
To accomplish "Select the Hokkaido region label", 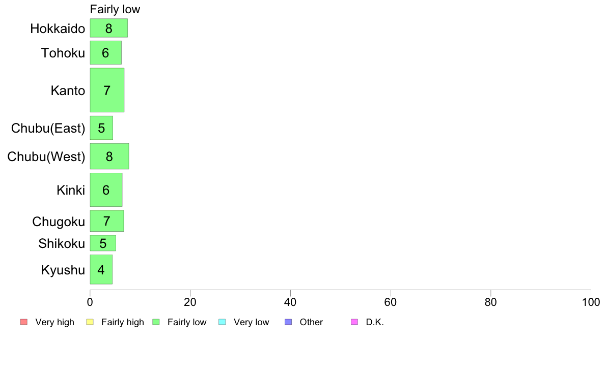I will point(58,28).
